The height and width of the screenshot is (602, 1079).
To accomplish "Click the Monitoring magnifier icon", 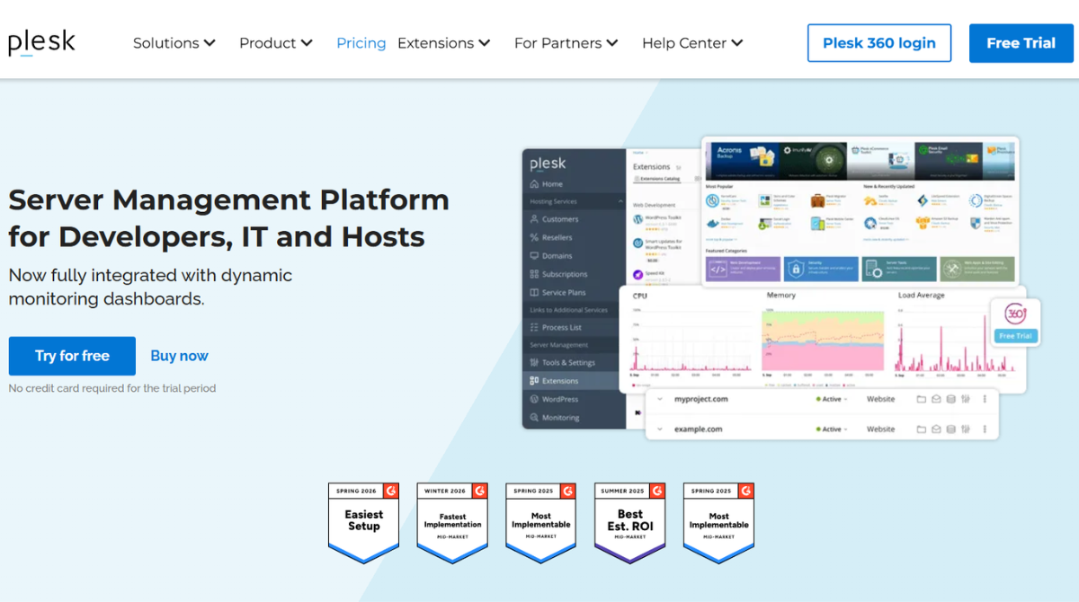I will 534,418.
